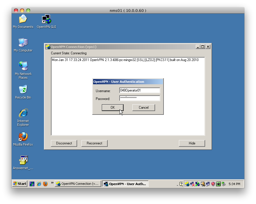Cancel the User Authentication dialog
This screenshot has height=204, width=256.
click(143, 108)
